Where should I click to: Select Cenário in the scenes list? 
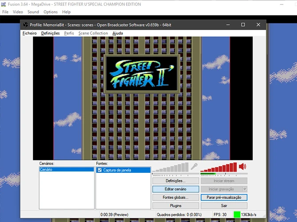[x=67, y=169]
